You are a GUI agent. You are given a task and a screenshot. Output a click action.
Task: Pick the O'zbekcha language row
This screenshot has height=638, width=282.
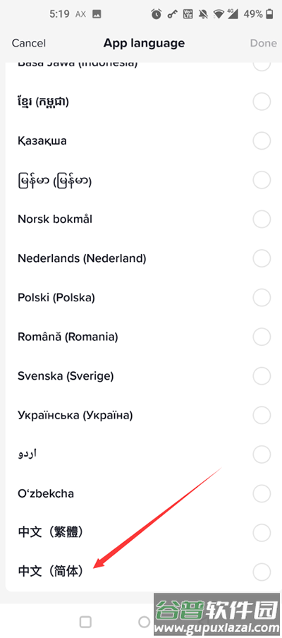point(141,493)
